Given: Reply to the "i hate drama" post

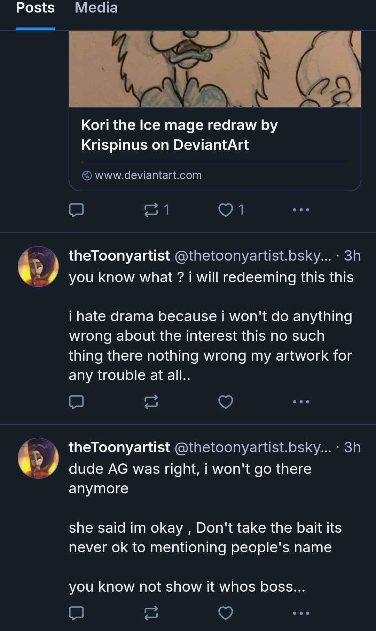Looking at the screenshot, I should point(76,402).
